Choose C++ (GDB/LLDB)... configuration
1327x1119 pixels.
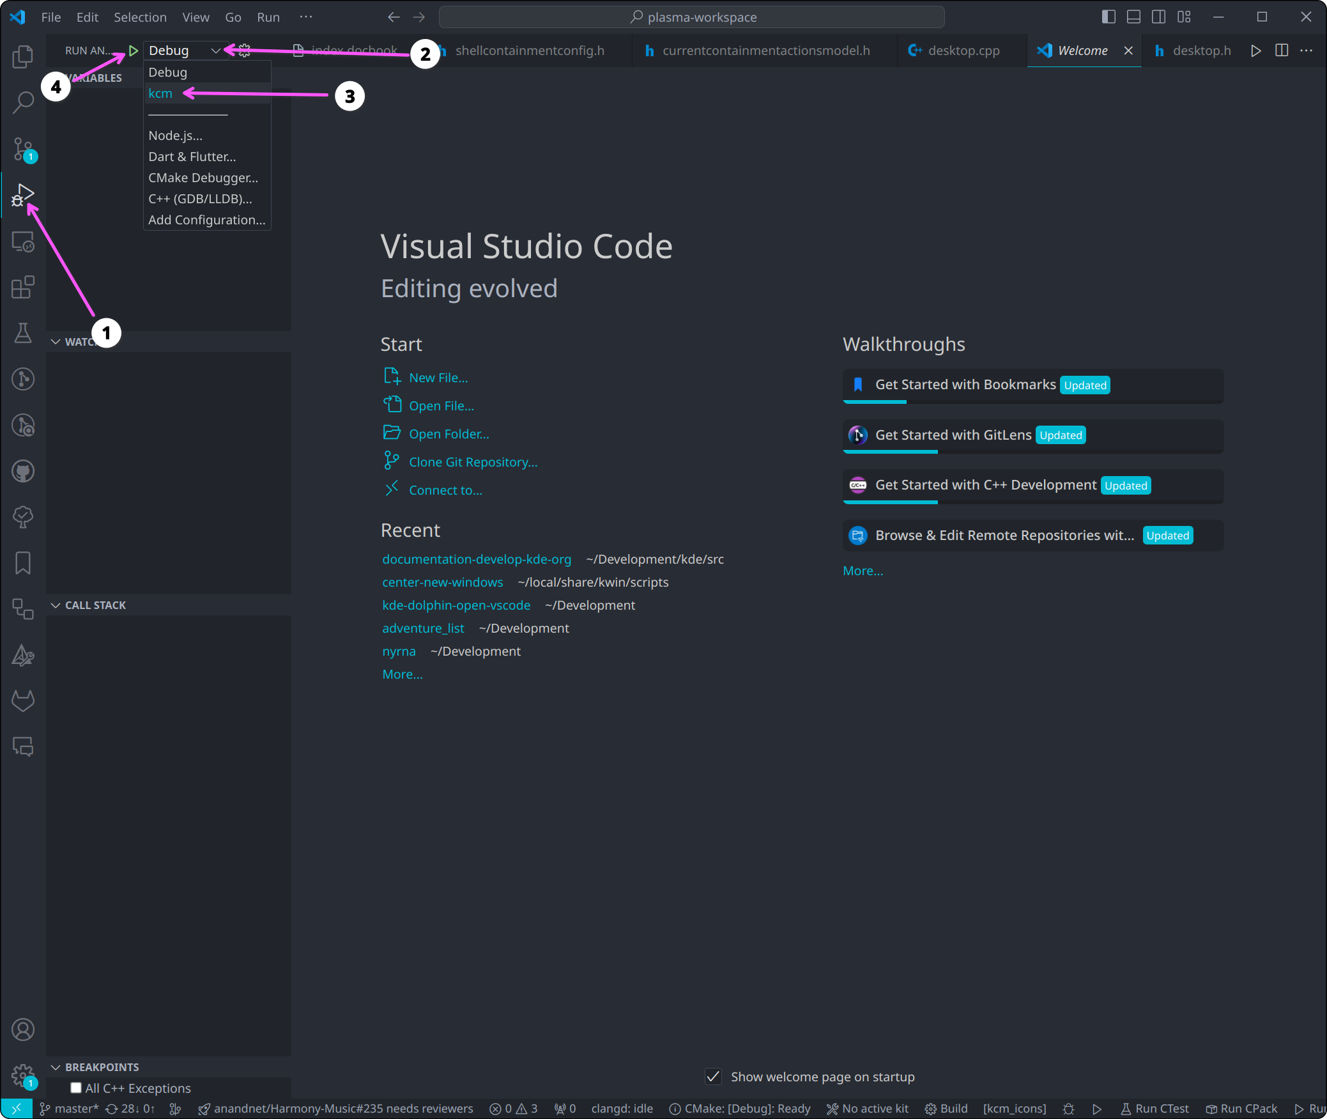208,199
